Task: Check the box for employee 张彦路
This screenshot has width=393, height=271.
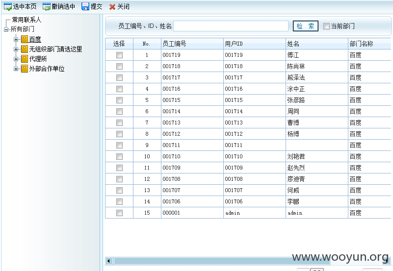Action: [x=119, y=100]
